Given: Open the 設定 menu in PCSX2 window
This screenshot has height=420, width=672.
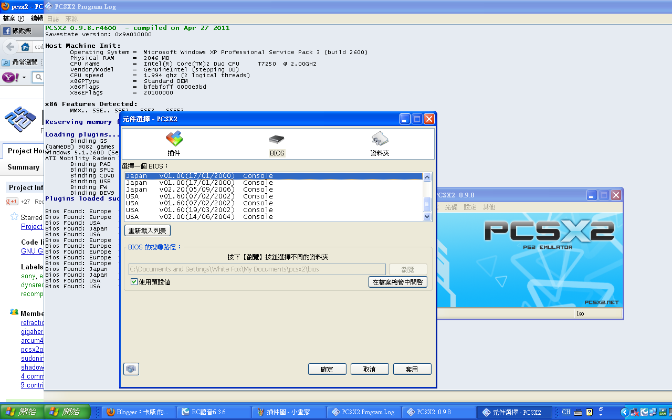Looking at the screenshot, I should pos(470,207).
